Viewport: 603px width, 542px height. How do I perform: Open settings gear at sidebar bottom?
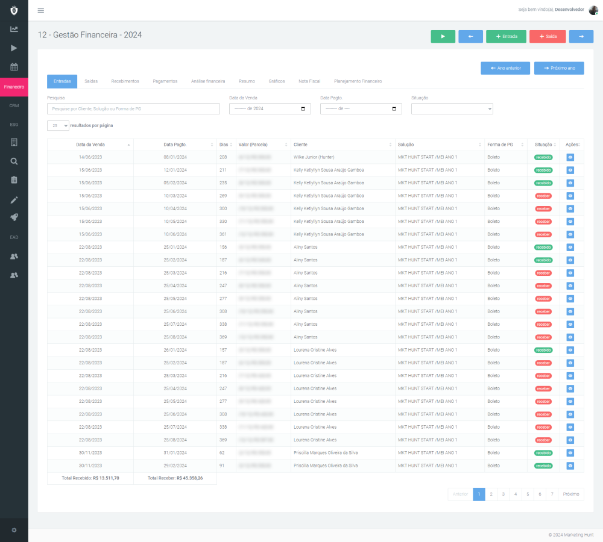14,530
